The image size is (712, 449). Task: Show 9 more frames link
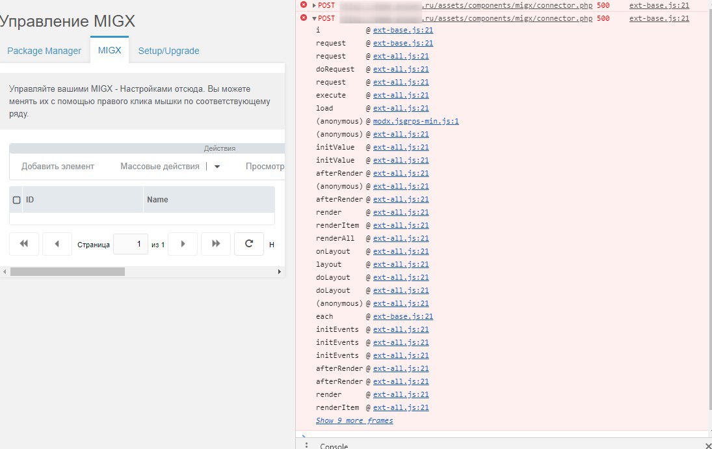point(354,420)
